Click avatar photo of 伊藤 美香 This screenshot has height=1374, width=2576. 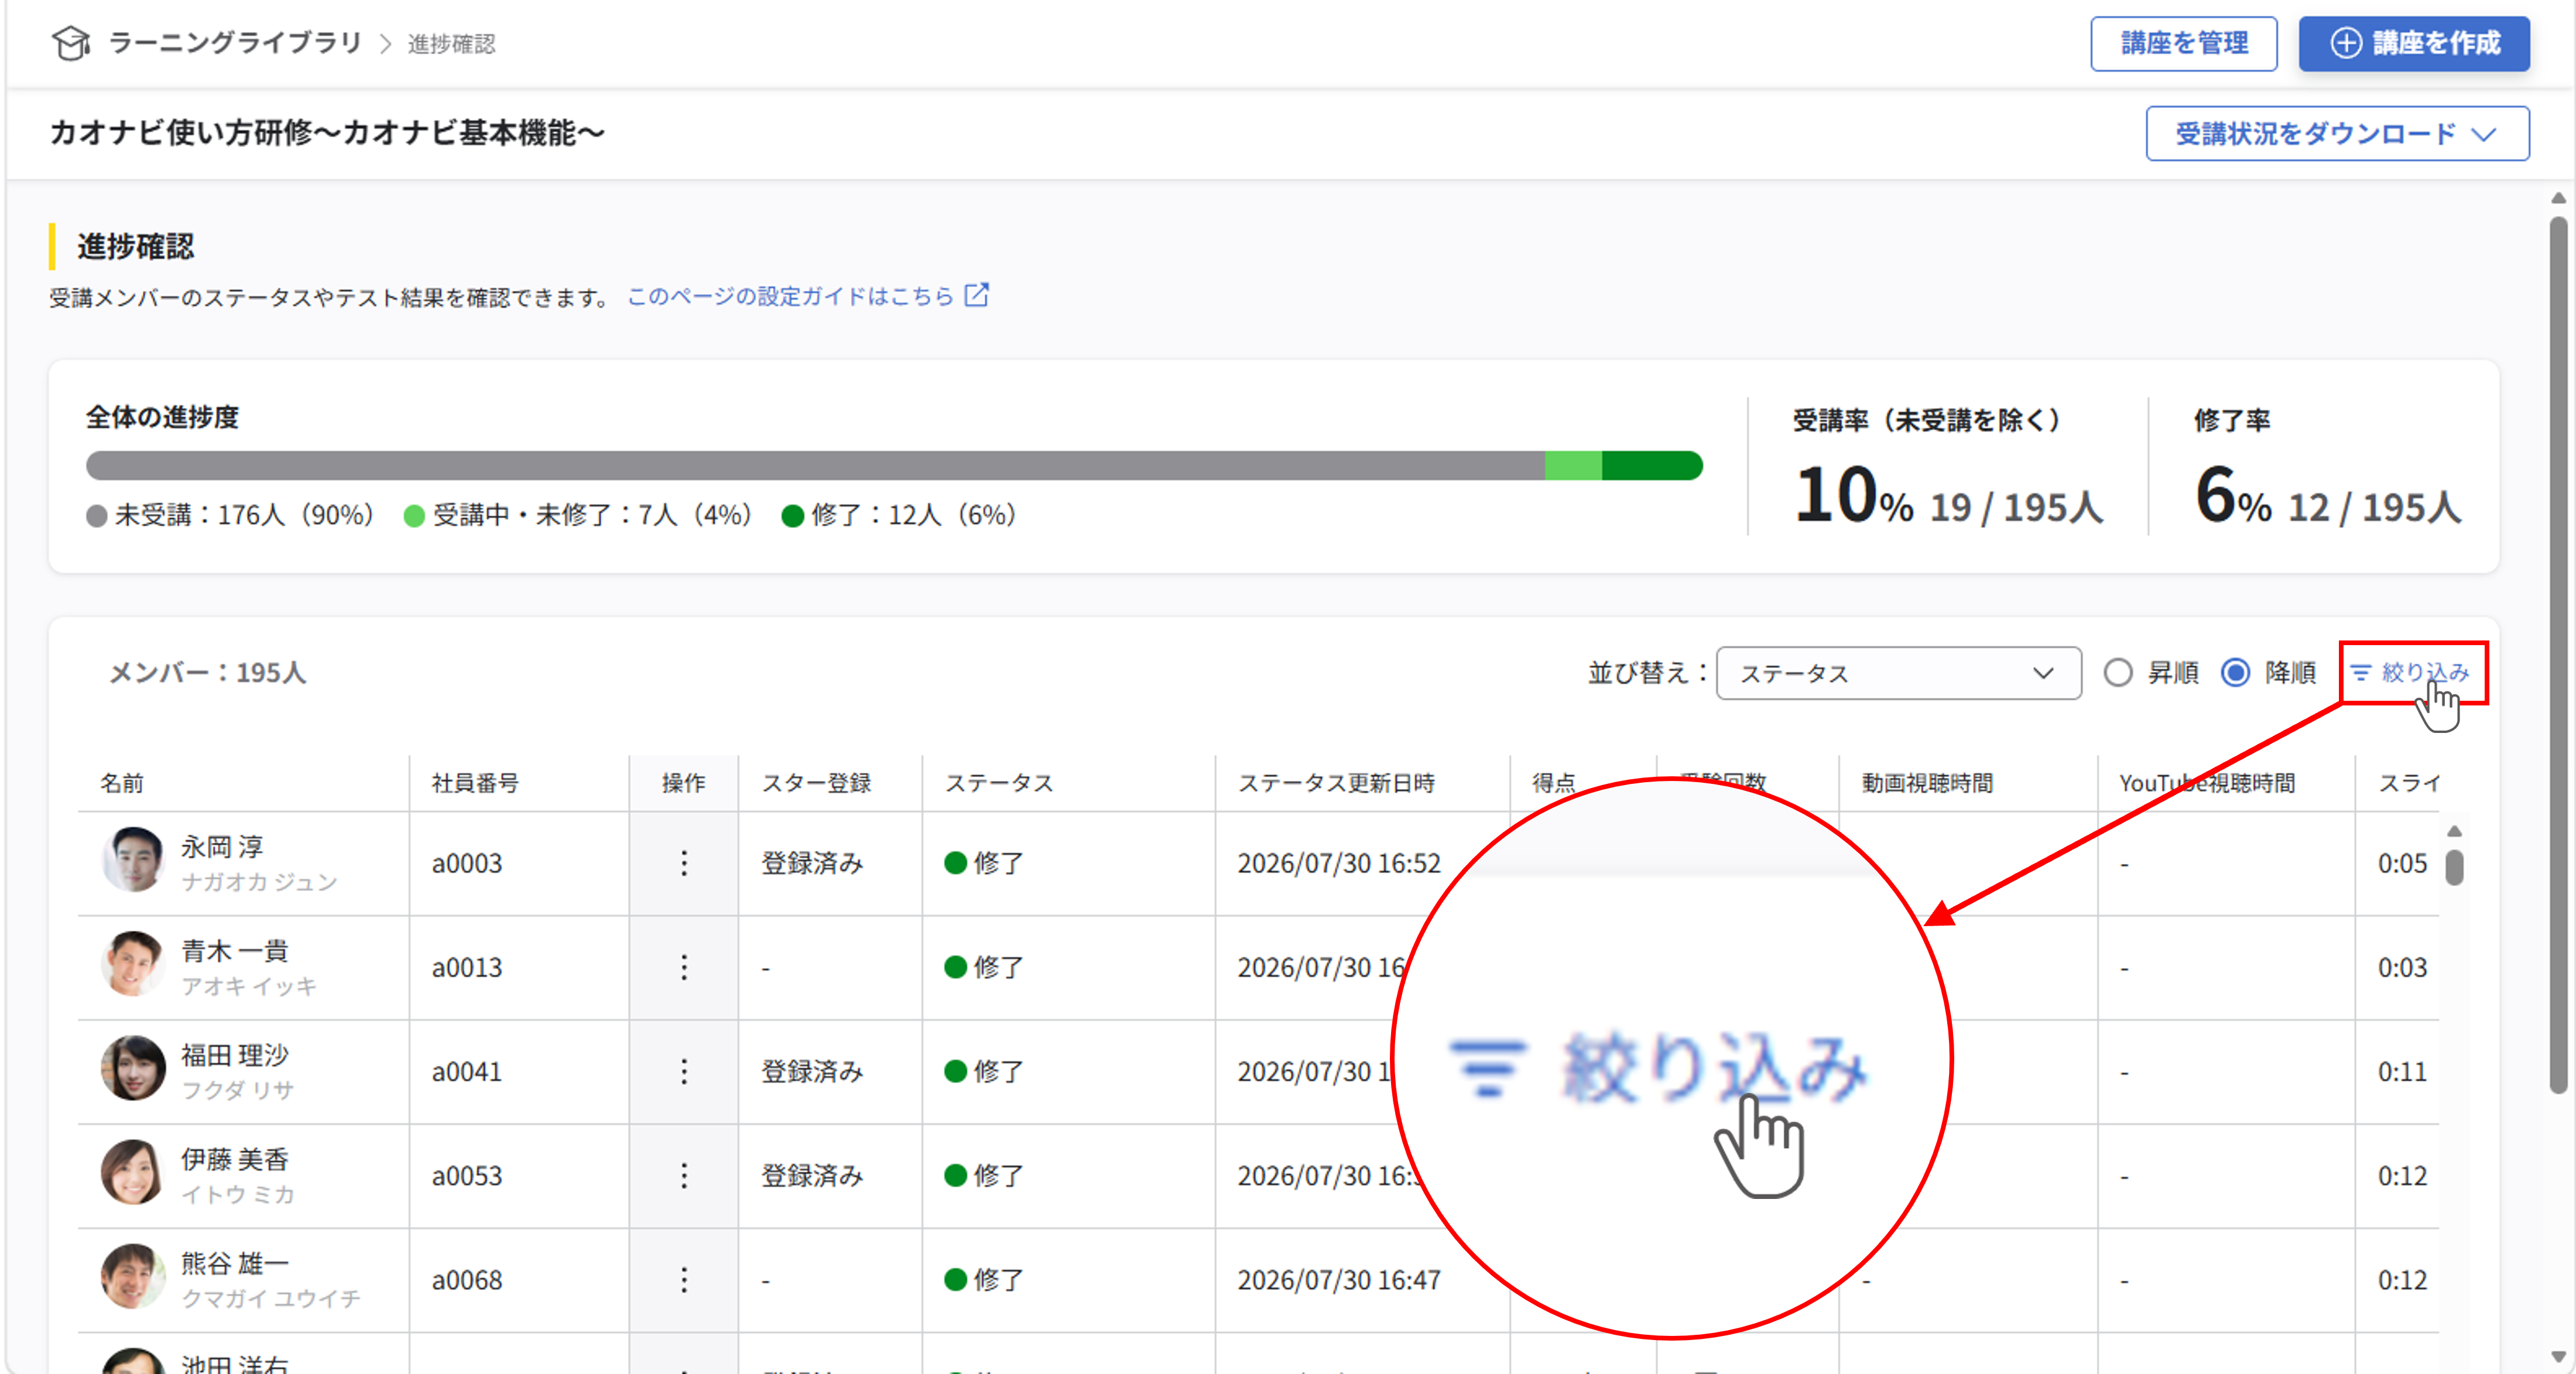click(x=133, y=1172)
